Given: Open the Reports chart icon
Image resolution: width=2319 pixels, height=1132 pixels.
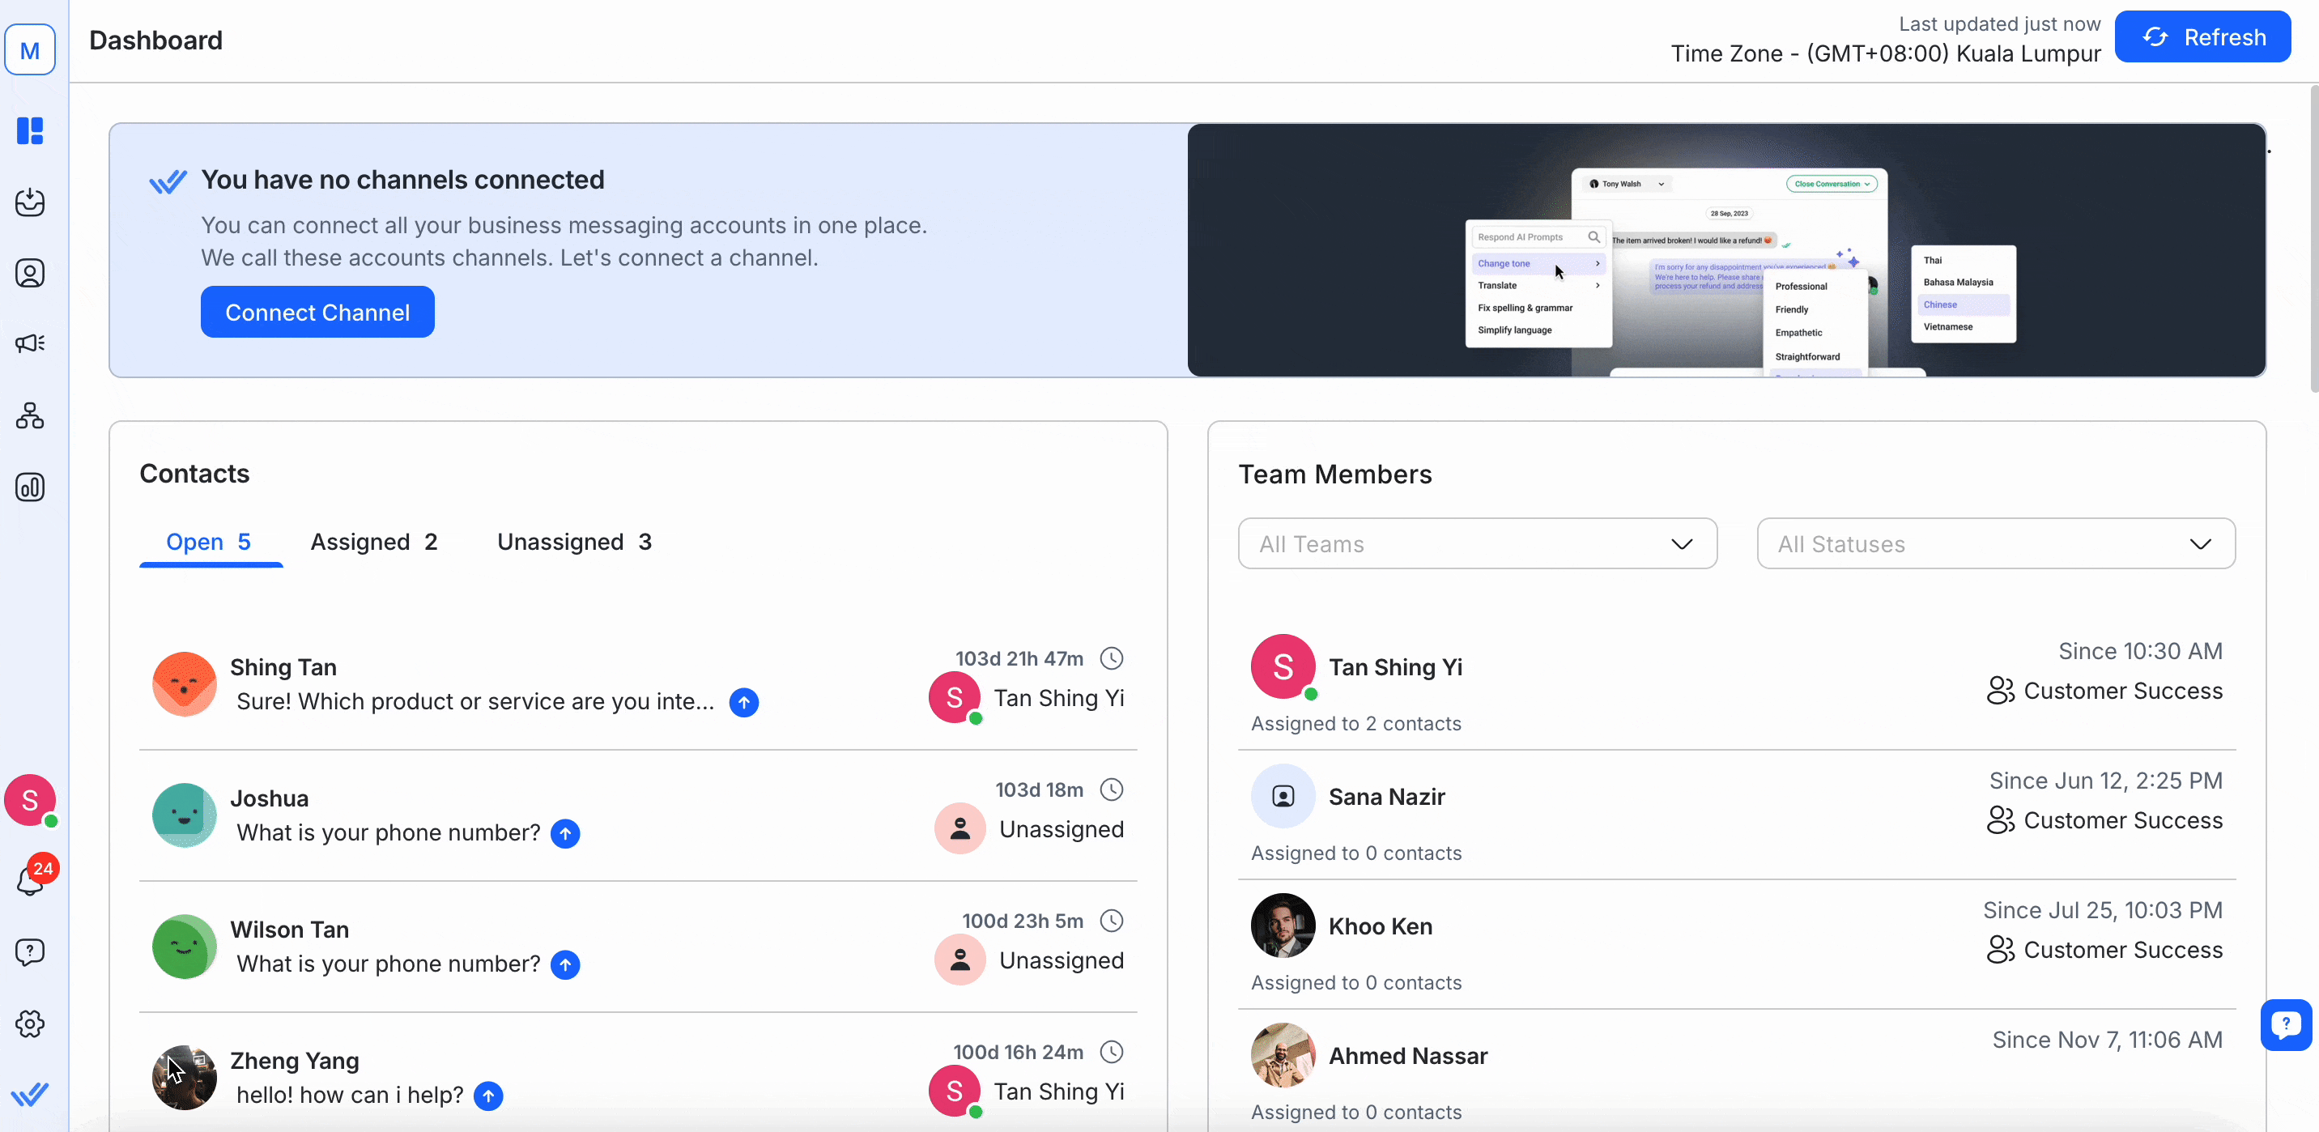Looking at the screenshot, I should pyautogui.click(x=30, y=487).
